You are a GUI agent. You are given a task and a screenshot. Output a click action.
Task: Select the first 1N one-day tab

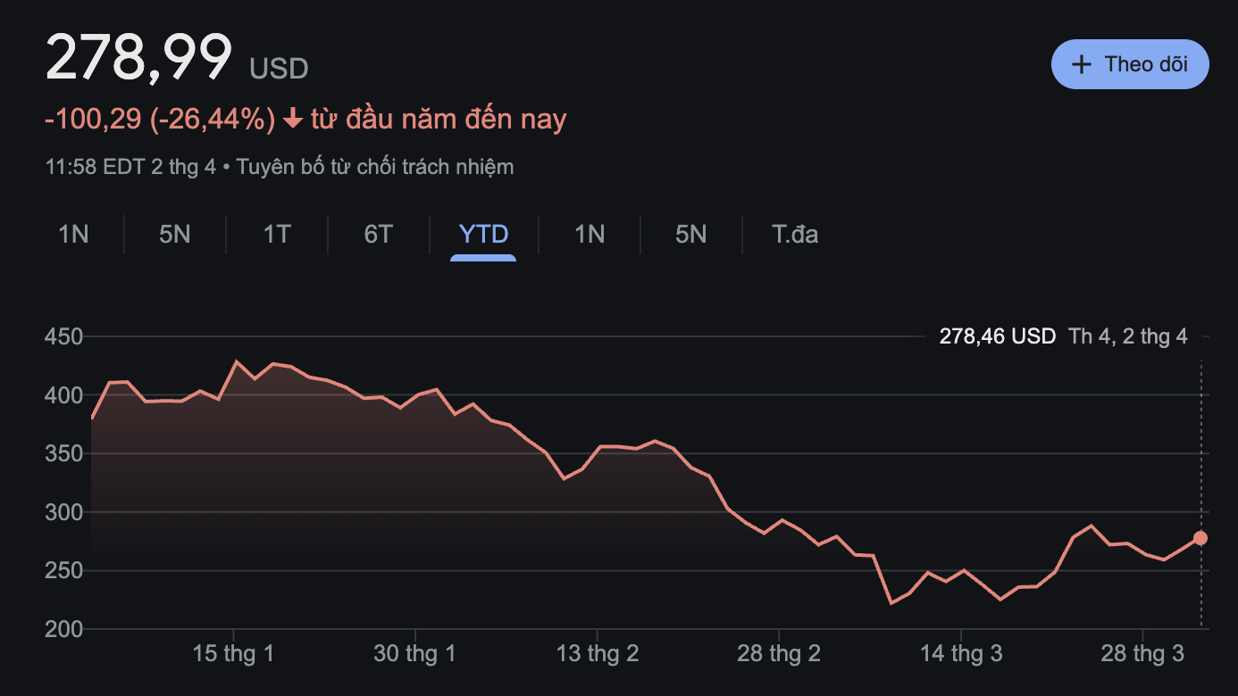click(x=73, y=235)
